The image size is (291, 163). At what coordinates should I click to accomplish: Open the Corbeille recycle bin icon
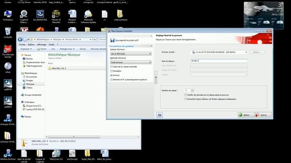8,33
